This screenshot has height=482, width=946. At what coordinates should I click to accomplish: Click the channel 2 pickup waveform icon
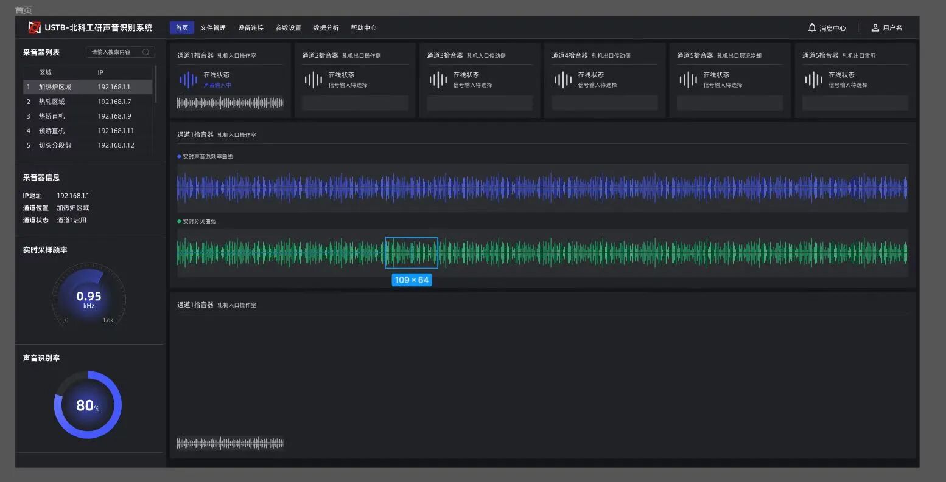[313, 80]
